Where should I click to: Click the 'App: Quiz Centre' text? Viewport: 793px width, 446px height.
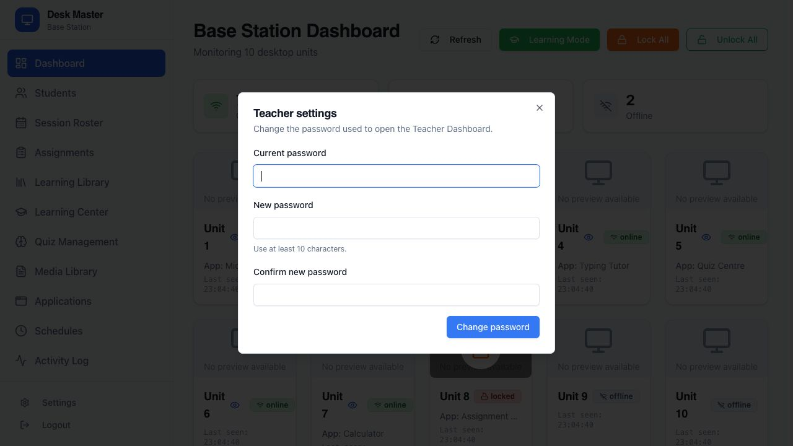point(710,266)
